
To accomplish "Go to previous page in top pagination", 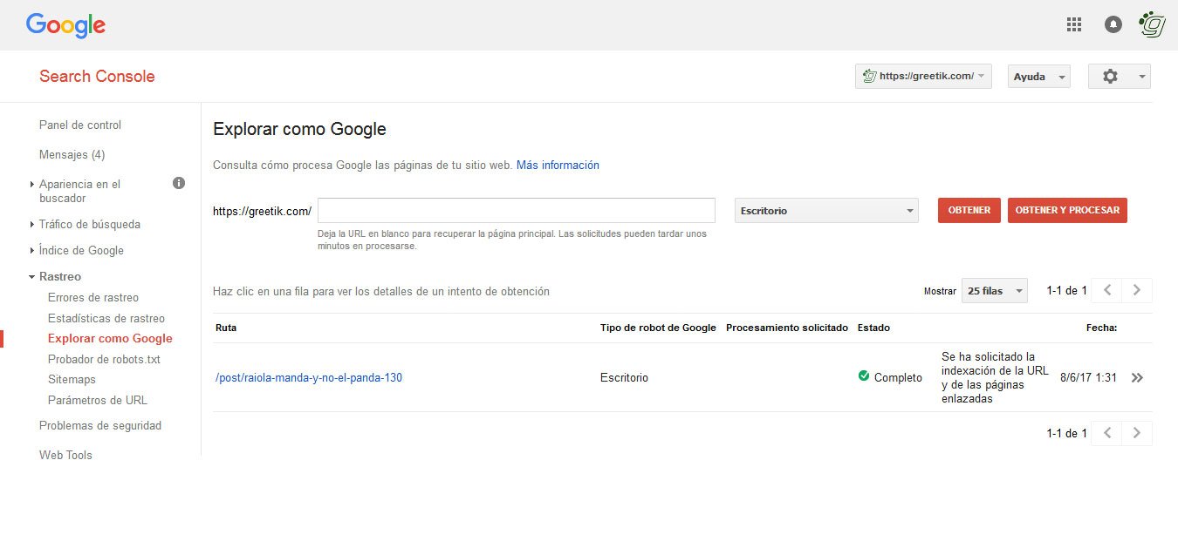I will [1107, 290].
